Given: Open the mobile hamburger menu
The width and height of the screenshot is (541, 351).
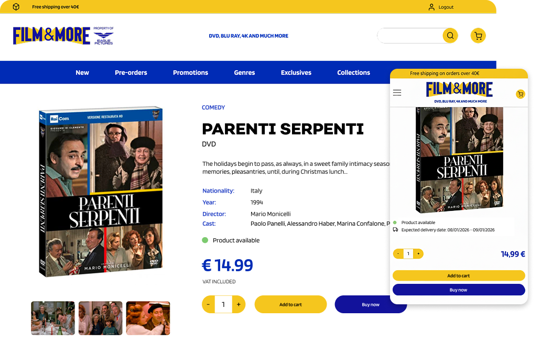Looking at the screenshot, I should click(397, 93).
